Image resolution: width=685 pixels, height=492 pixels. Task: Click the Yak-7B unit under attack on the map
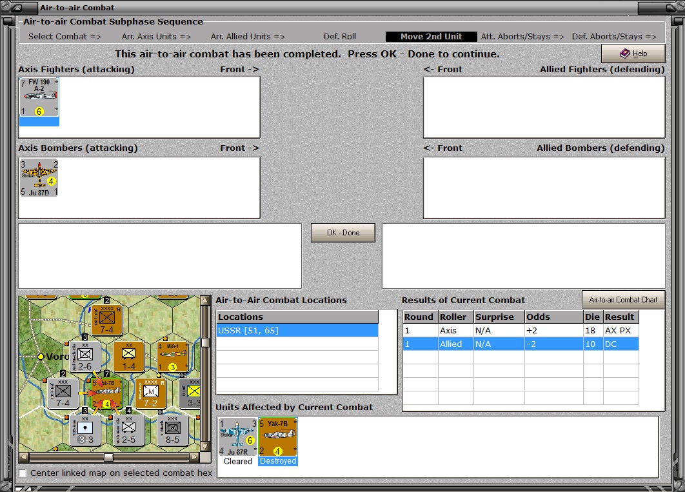(x=106, y=393)
